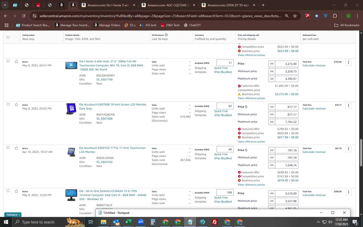Open the red arrow extension icon

[x=308, y=16]
